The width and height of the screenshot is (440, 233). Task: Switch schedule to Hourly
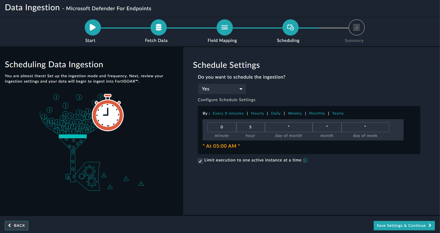(x=257, y=113)
